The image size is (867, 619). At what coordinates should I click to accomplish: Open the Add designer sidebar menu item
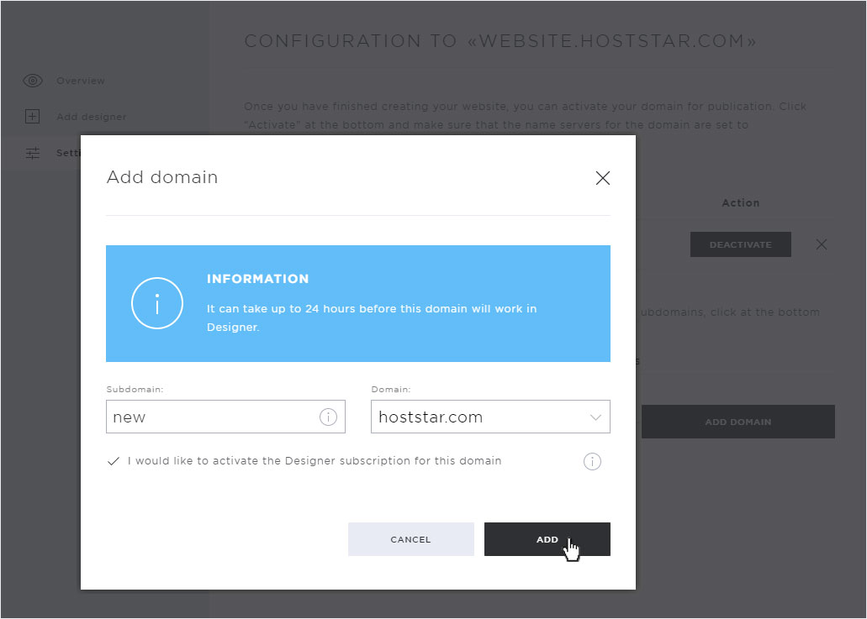91,117
